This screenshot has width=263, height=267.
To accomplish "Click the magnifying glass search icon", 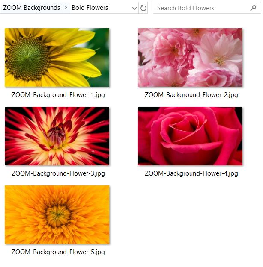I will (x=253, y=8).
